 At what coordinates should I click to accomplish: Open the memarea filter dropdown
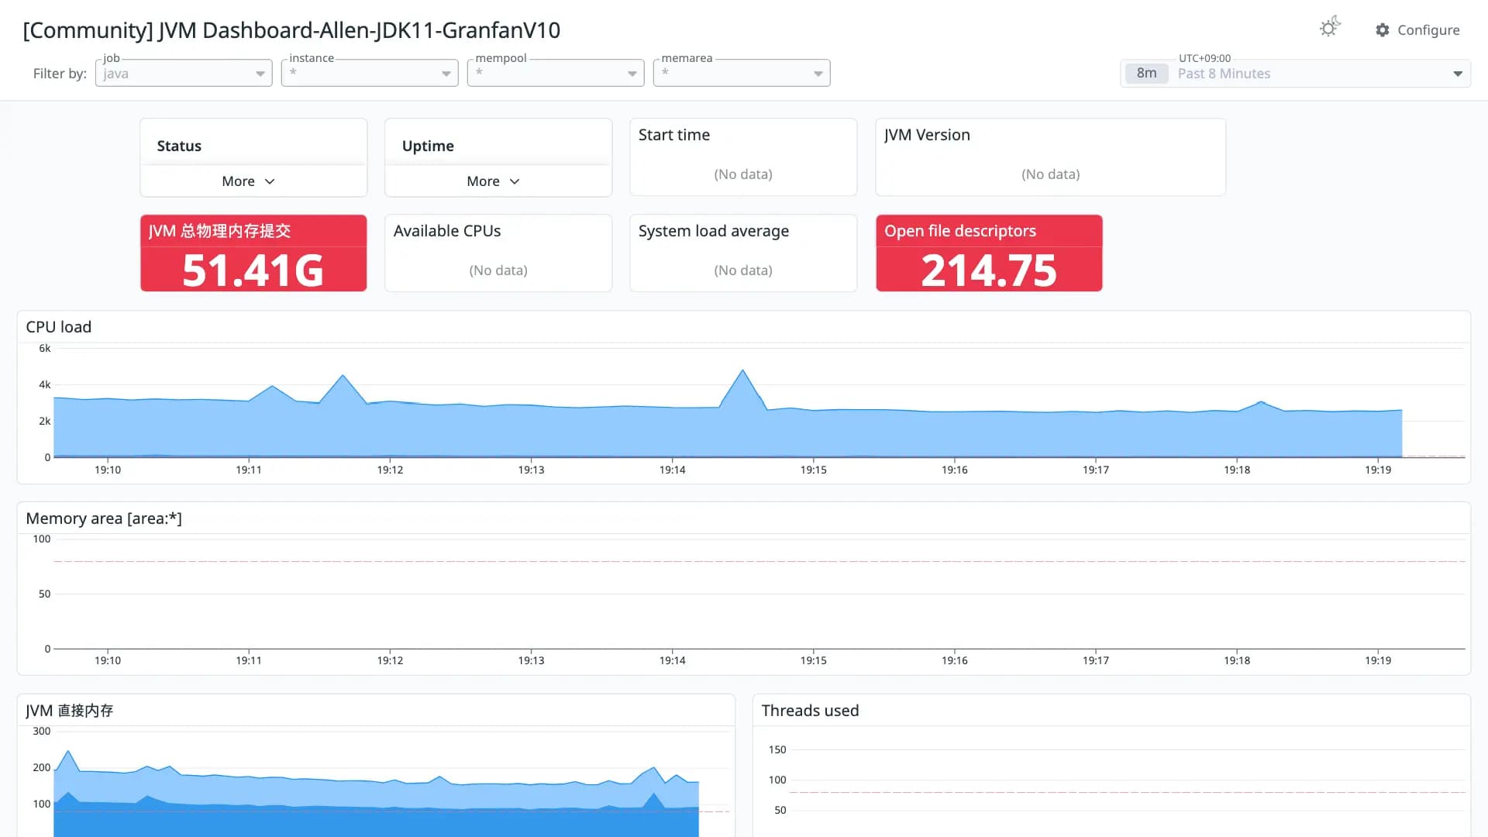point(742,74)
